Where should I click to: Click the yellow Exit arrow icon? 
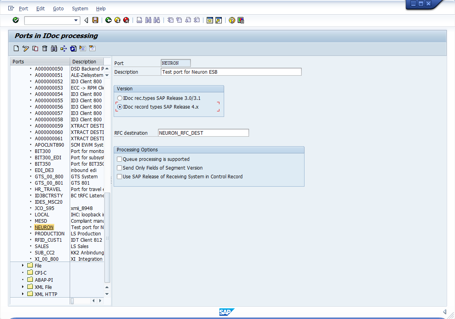[x=117, y=20]
